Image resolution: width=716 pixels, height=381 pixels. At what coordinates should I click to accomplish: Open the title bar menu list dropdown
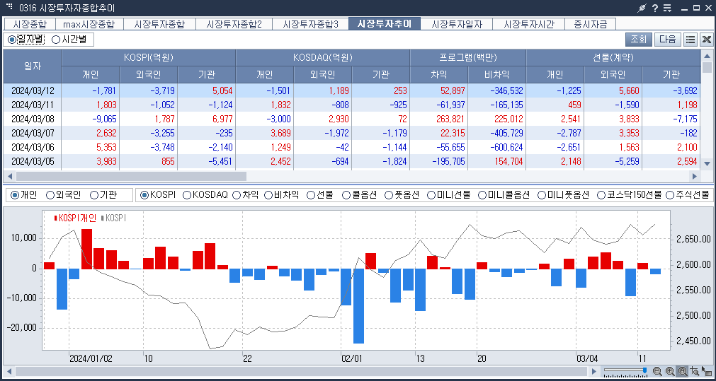(667, 8)
